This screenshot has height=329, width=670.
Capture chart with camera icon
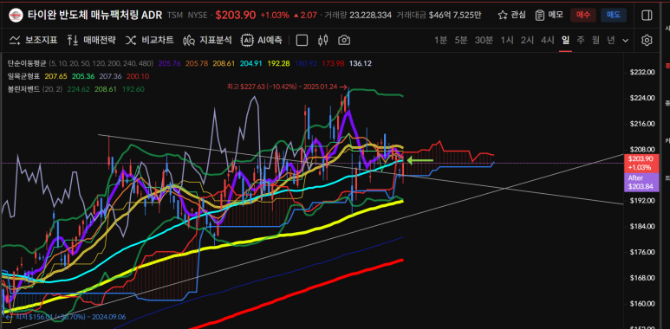344,41
